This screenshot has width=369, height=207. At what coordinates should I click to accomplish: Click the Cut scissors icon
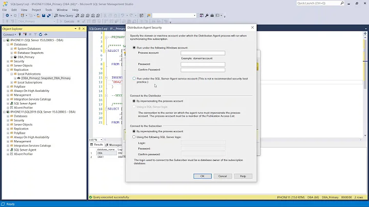105,15
